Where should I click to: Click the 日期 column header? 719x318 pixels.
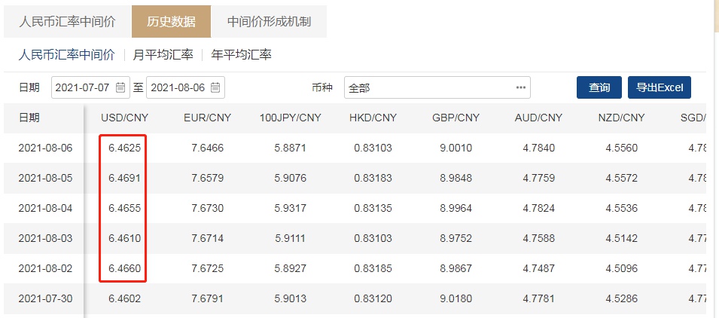29,118
